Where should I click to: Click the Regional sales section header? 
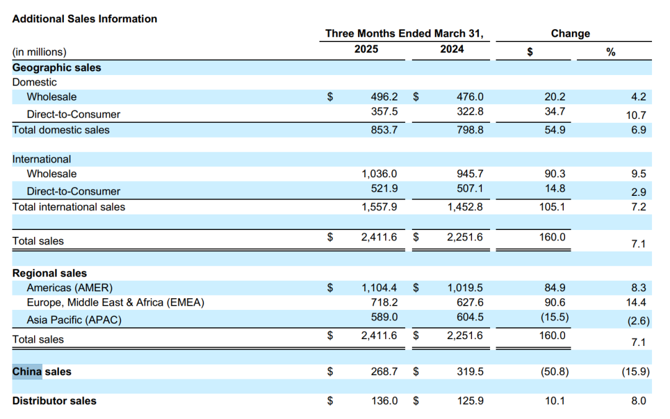[50, 273]
